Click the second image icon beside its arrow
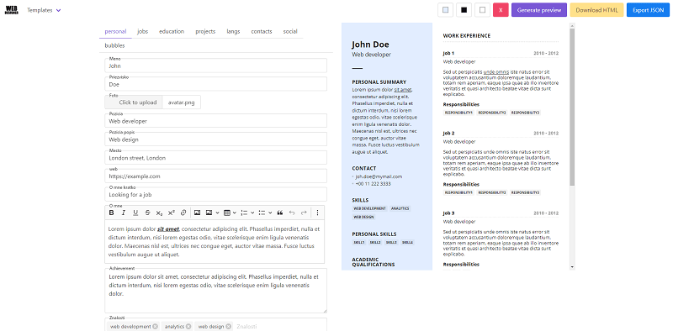This screenshot has width=673, height=331. (209, 213)
